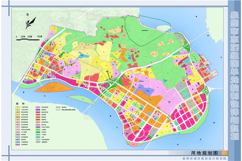Click the orange square beside '用地规划图'
The image size is (242, 161).
point(225,153)
